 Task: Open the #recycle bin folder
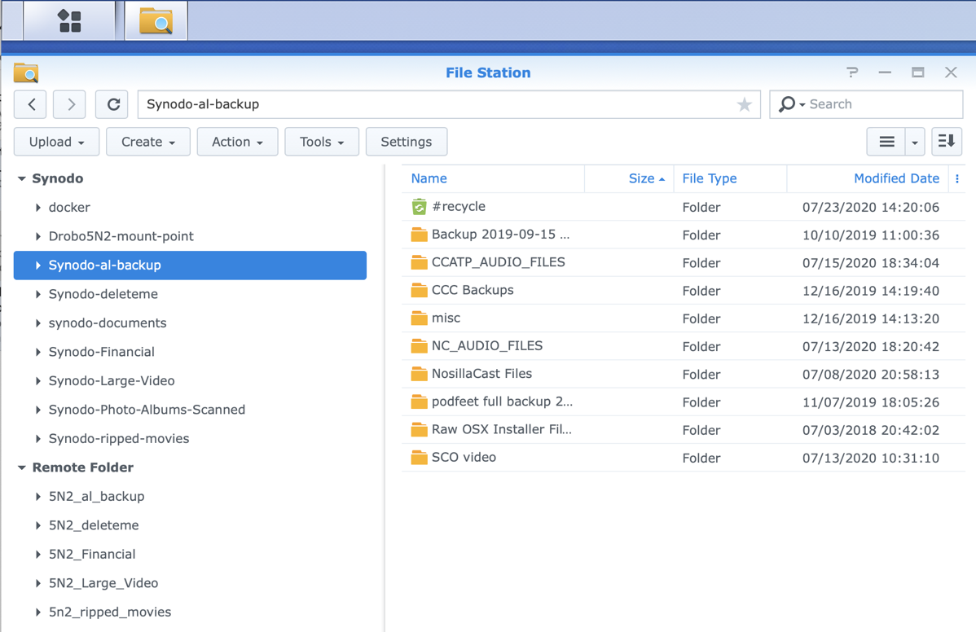coord(458,207)
